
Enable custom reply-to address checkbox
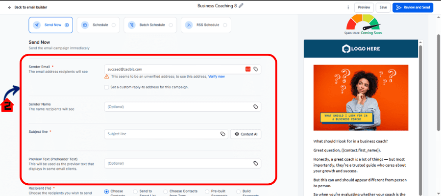click(106, 87)
